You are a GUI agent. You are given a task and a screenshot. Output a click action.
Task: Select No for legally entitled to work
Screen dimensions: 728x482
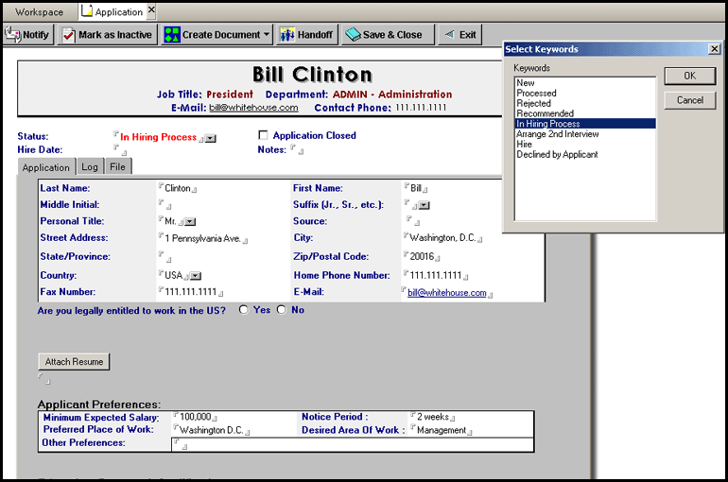281,310
